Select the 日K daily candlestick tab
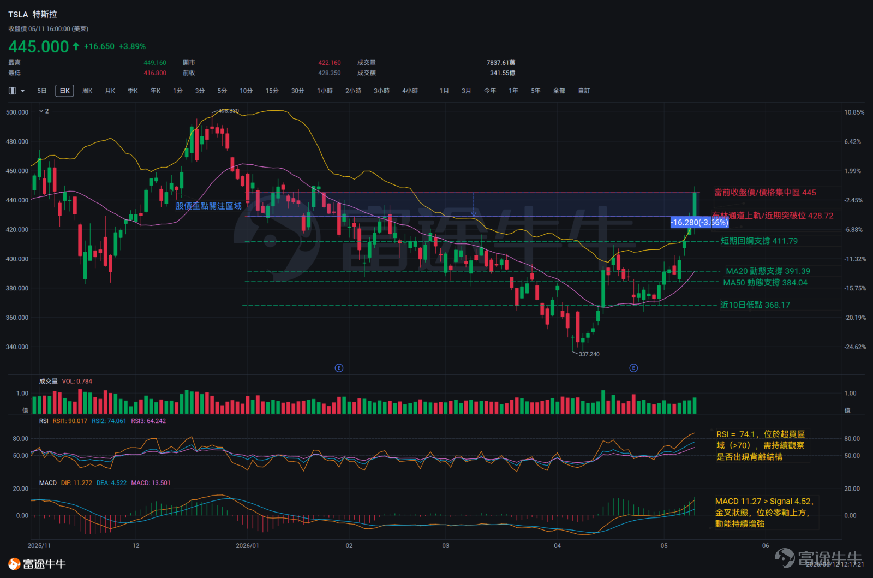Viewport: 873px width, 578px height. (64, 91)
